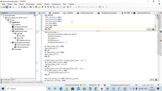Screen dimensions: 162x91
Task: Collapse the MainTask tree node
Action: 13,33
